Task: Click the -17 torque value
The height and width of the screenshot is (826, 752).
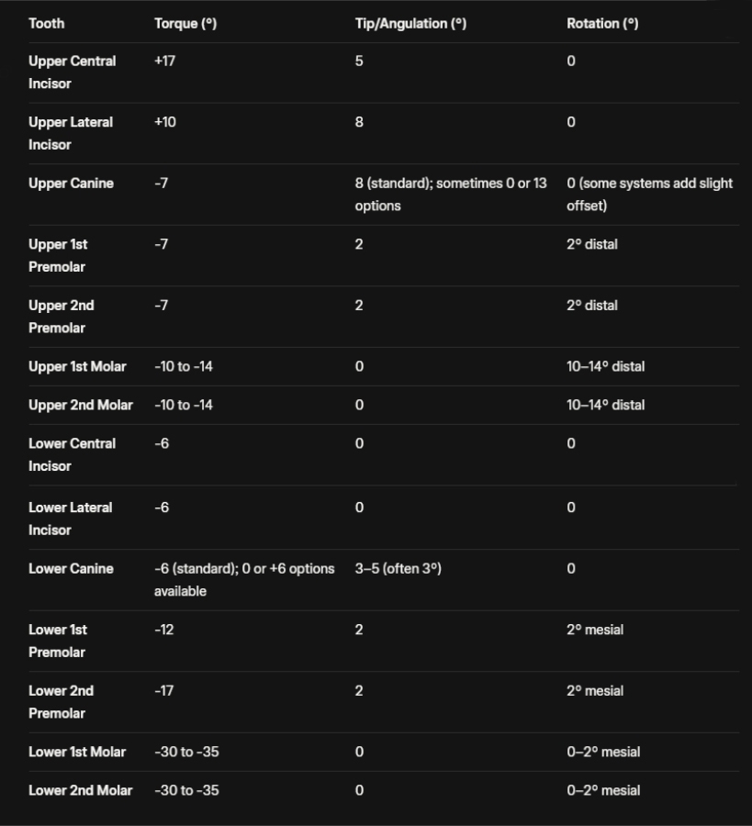Action: click(x=163, y=690)
